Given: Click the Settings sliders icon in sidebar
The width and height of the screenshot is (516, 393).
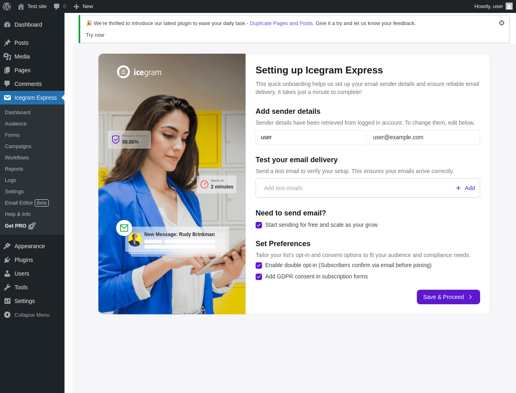Looking at the screenshot, I should tap(7, 301).
